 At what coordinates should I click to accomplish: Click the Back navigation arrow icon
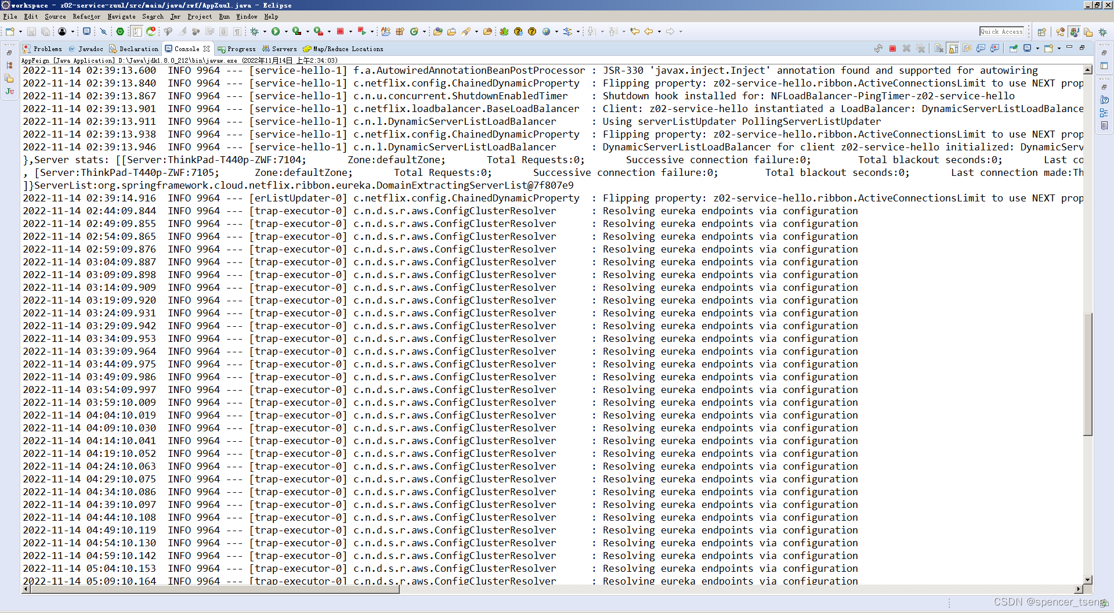pos(649,32)
